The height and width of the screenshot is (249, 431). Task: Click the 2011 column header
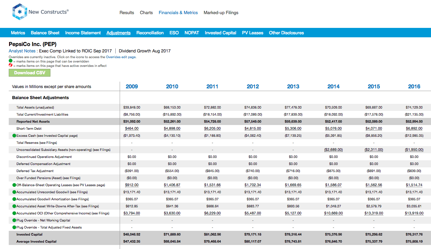tap(212, 86)
